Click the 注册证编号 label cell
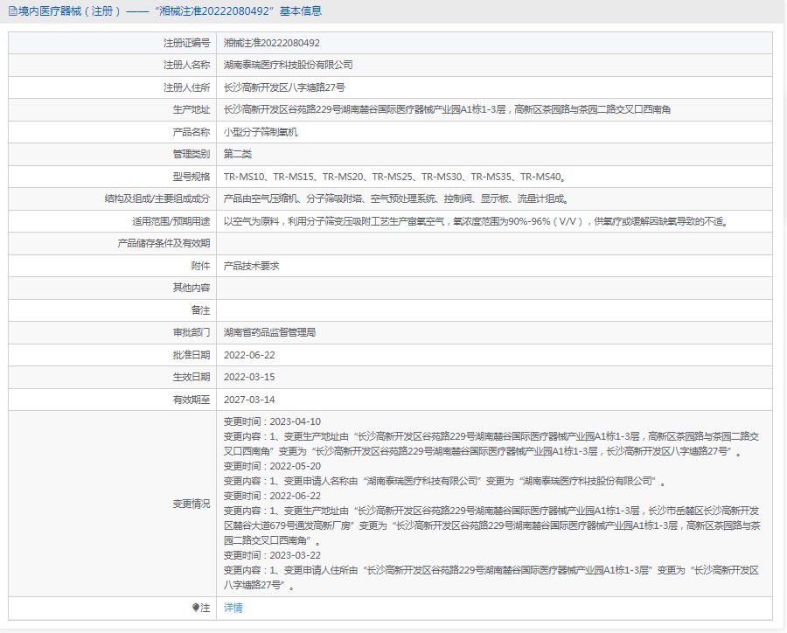The image size is (787, 633). click(113, 43)
